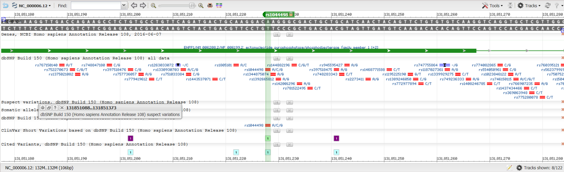Image resolution: width=564 pixels, height=172 pixels.
Task: Pan the view left with arrow
Action: pyautogui.click(x=134, y=5)
